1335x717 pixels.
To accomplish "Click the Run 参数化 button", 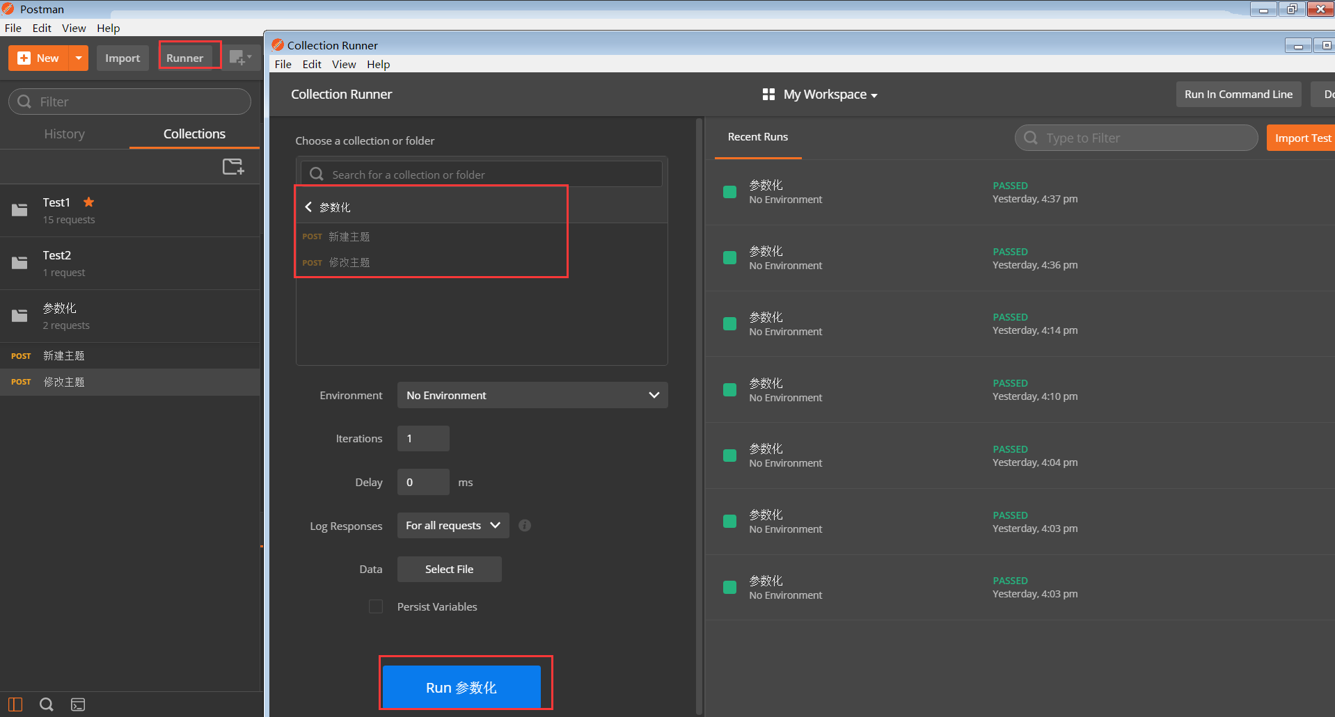I will (461, 687).
